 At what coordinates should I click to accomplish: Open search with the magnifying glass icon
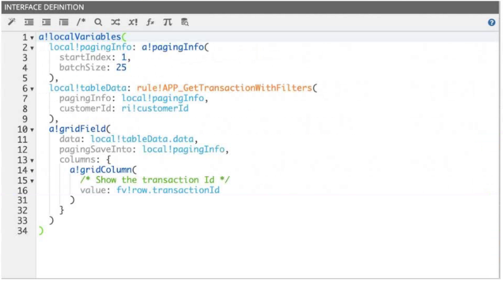98,22
